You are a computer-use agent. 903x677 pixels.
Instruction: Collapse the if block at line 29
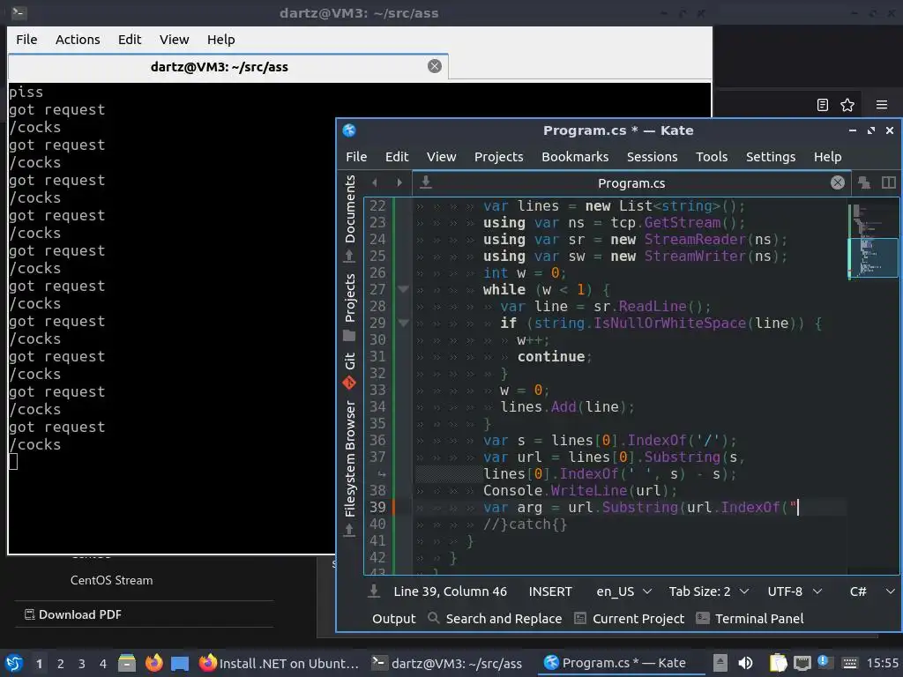[403, 323]
